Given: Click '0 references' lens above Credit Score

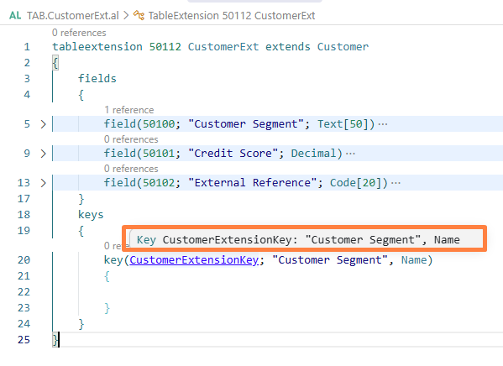Looking at the screenshot, I should (x=131, y=139).
